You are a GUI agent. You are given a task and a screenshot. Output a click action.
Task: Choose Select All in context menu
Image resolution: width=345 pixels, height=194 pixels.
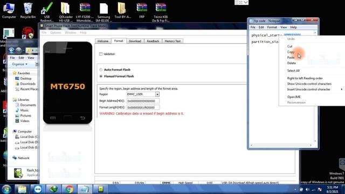293,71
